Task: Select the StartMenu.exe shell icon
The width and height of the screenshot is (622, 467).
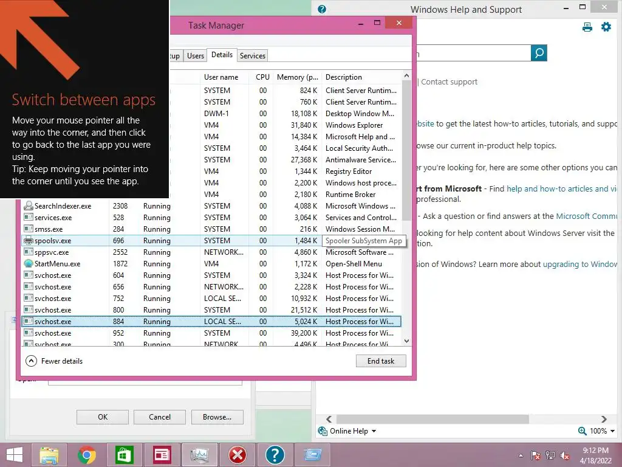Action: point(28,263)
